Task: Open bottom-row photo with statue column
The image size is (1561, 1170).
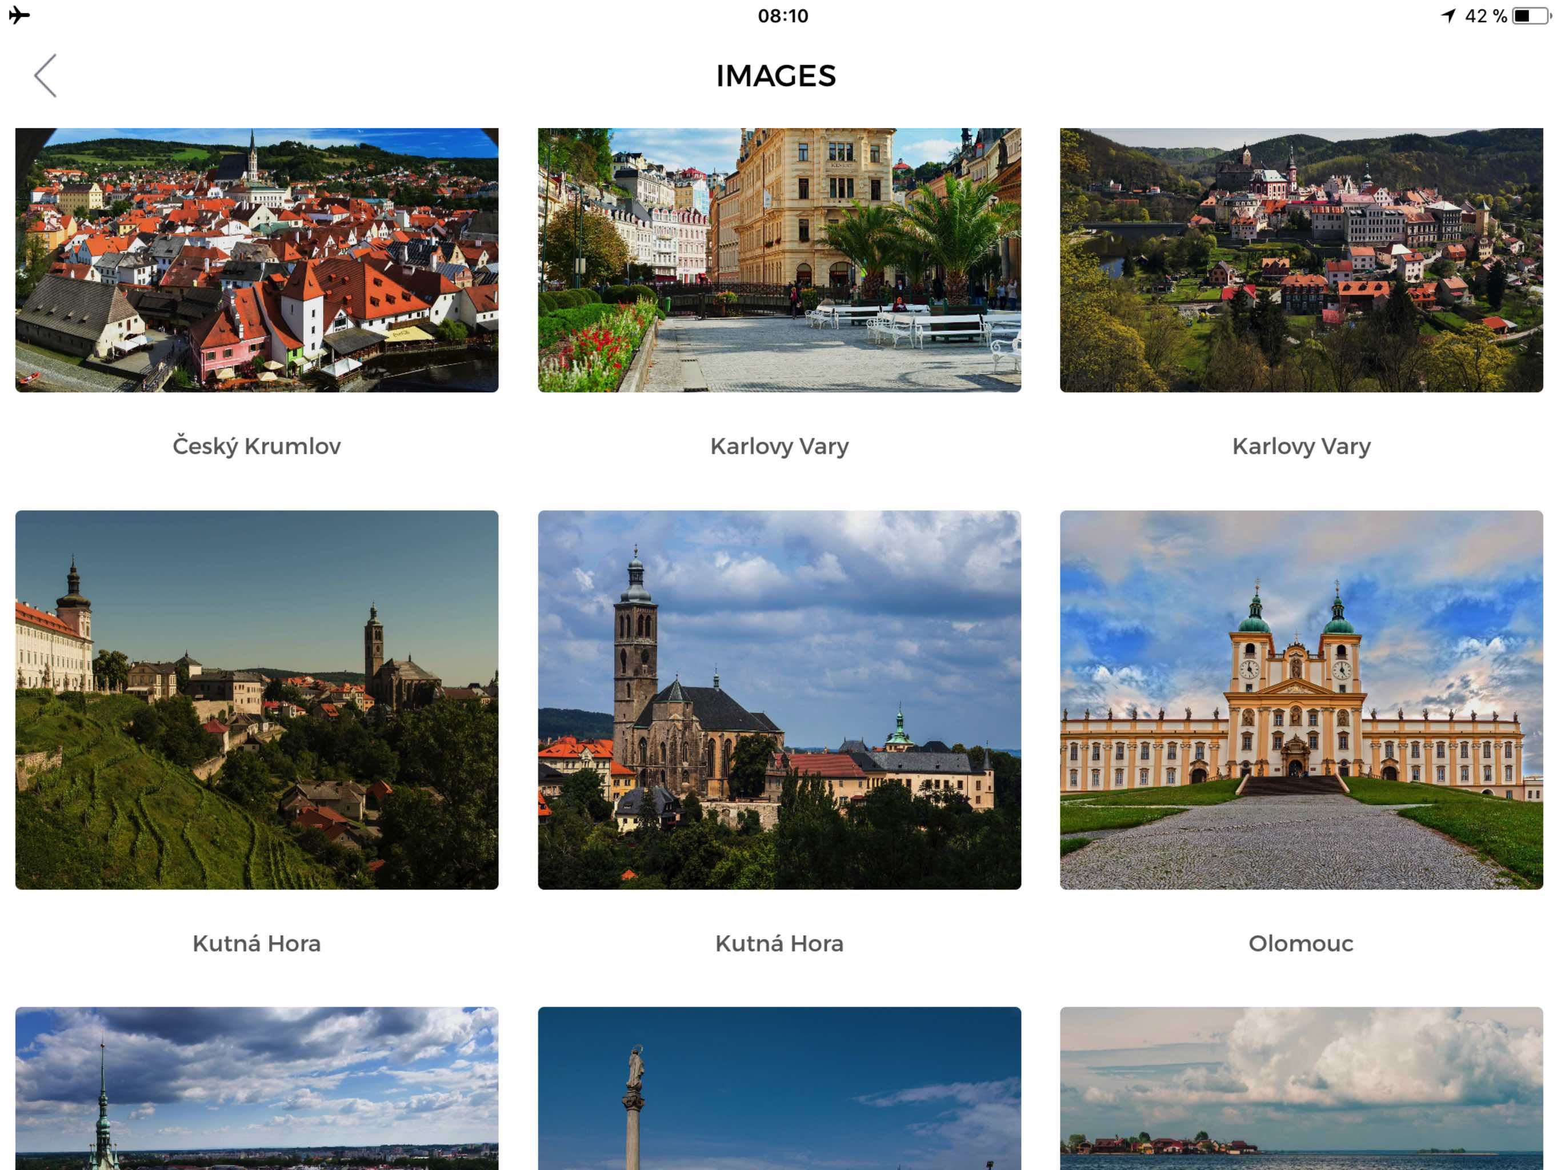Action: (x=779, y=1088)
